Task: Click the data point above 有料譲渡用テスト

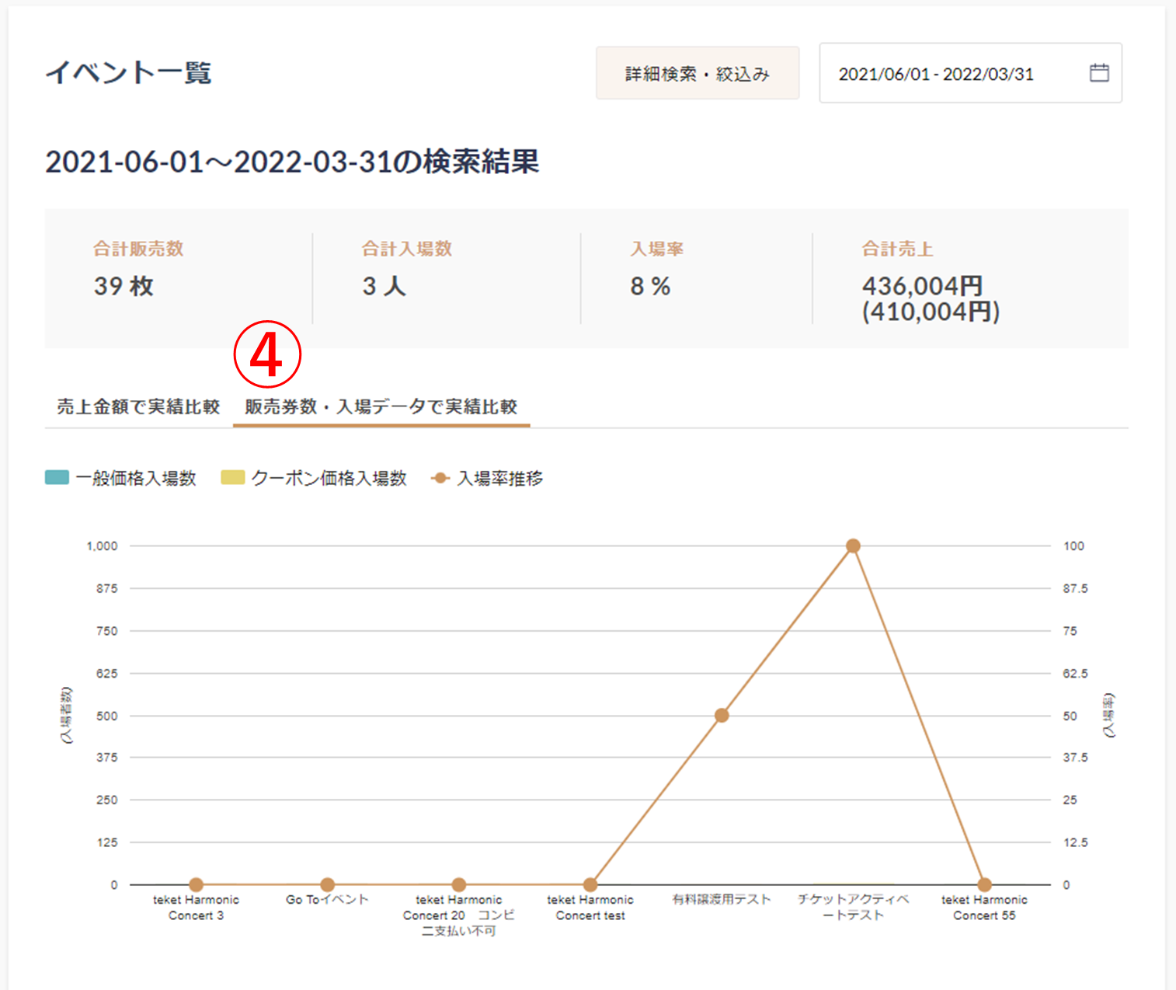Action: [x=722, y=714]
